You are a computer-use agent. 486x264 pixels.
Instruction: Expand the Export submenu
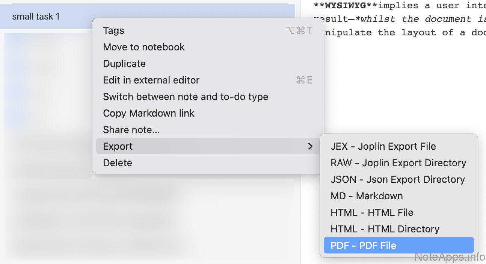click(x=118, y=147)
